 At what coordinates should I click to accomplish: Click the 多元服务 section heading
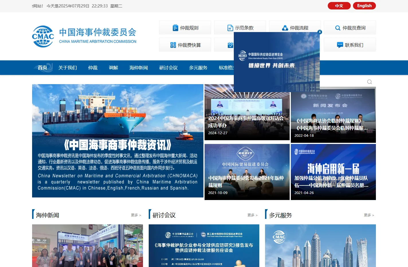[x=280, y=215]
